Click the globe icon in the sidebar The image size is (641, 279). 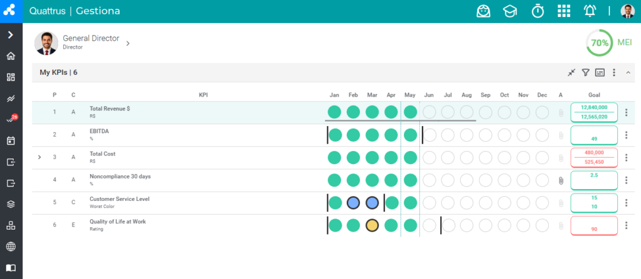pos(11,247)
